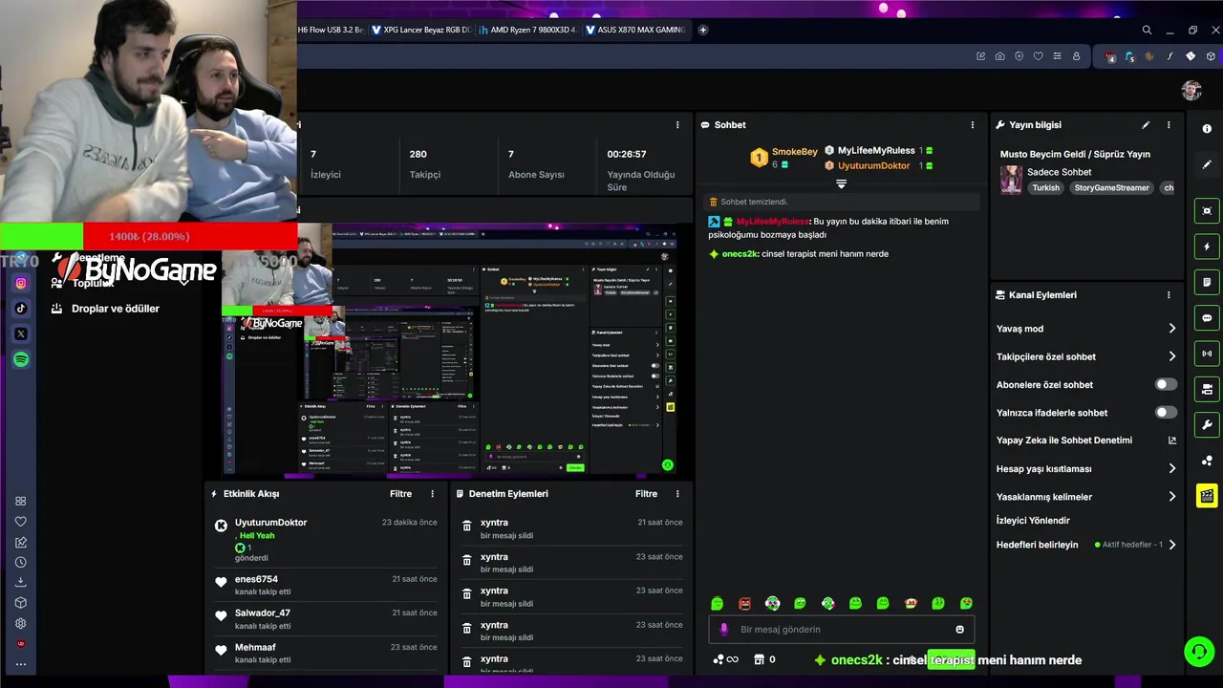1223x688 pixels.
Task: Open İzleyici Yönlendir action
Action: (x=1033, y=521)
